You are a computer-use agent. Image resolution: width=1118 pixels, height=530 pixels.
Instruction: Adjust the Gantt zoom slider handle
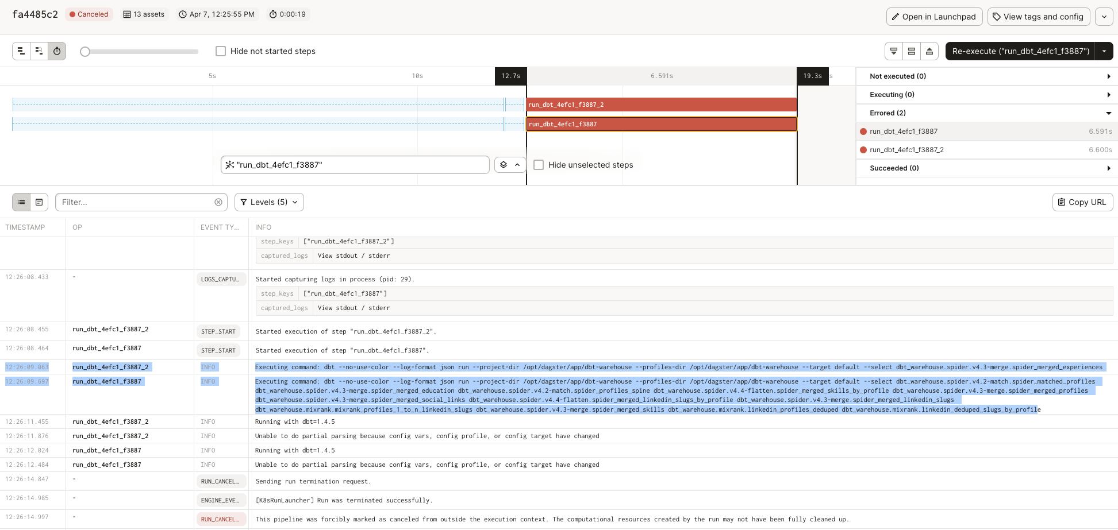[x=85, y=52]
